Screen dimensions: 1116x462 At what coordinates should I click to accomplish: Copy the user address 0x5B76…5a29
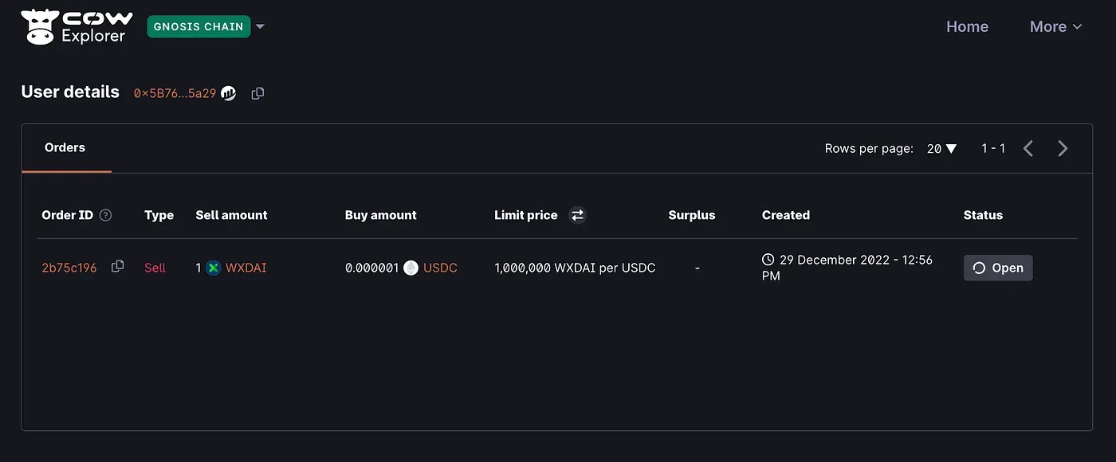[x=257, y=93]
